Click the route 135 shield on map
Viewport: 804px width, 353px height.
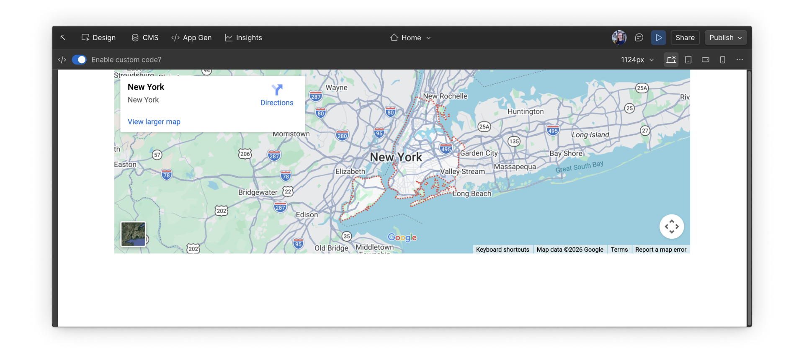click(x=514, y=141)
